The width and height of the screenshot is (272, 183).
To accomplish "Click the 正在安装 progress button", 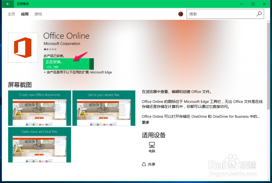I will click(69, 64).
